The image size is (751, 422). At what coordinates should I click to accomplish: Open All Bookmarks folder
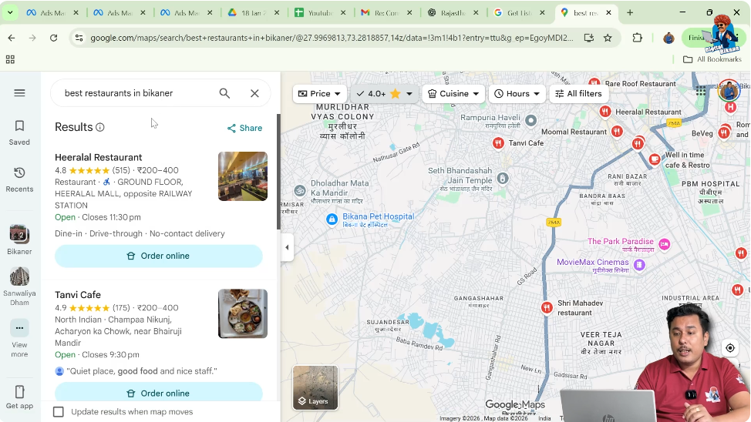coord(712,59)
